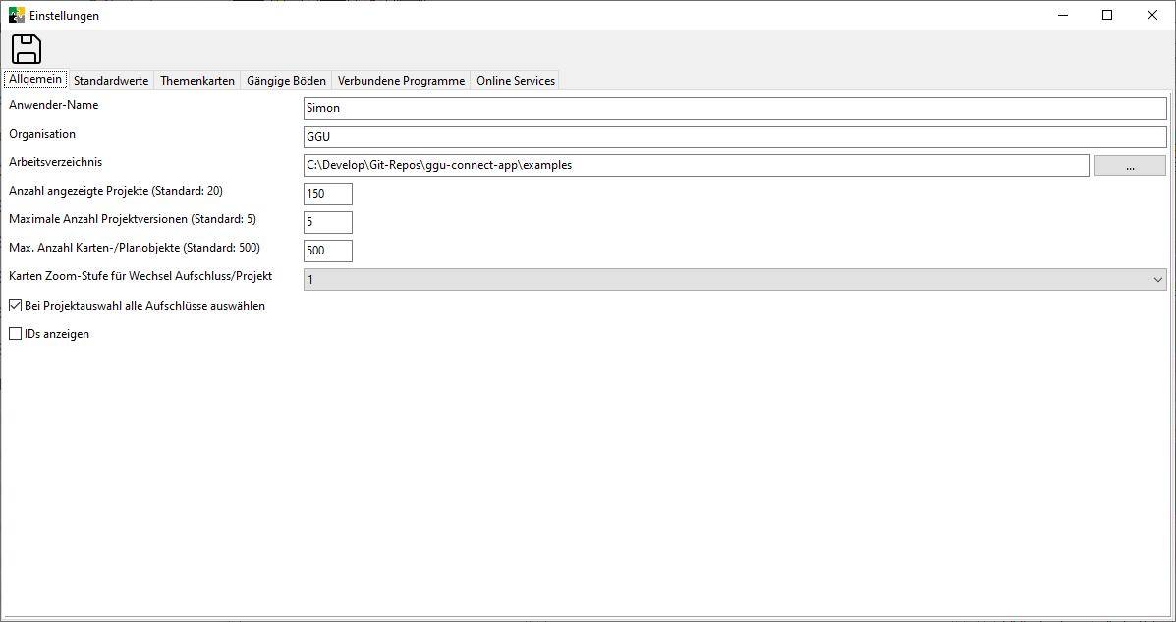Image resolution: width=1176 pixels, height=622 pixels.
Task: Close the Einstellungen window
Action: point(1152,15)
